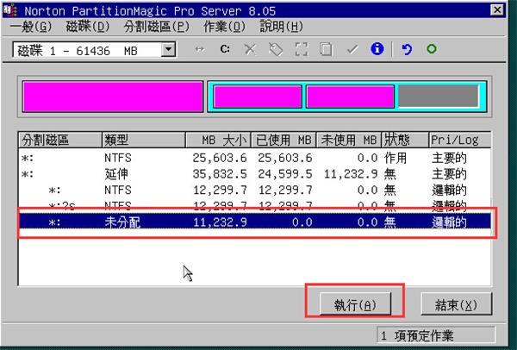Screen dimensions: 517x350
Task: Click the 分割磁區 column header
Action: (60, 141)
